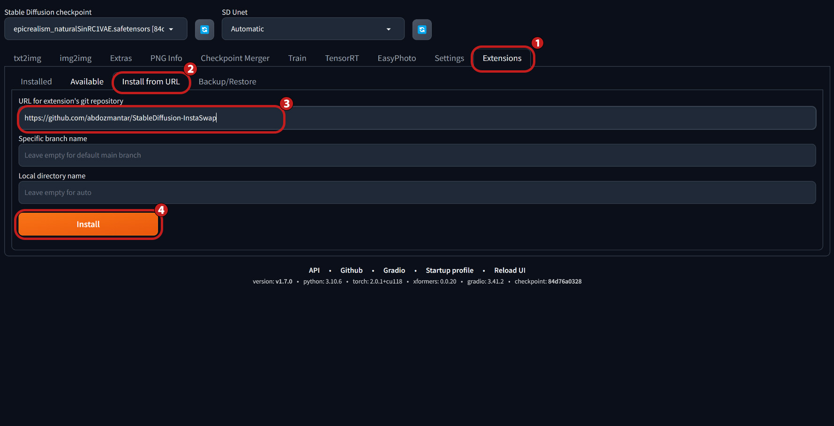Open the Extras tab
The height and width of the screenshot is (426, 834).
(121, 58)
